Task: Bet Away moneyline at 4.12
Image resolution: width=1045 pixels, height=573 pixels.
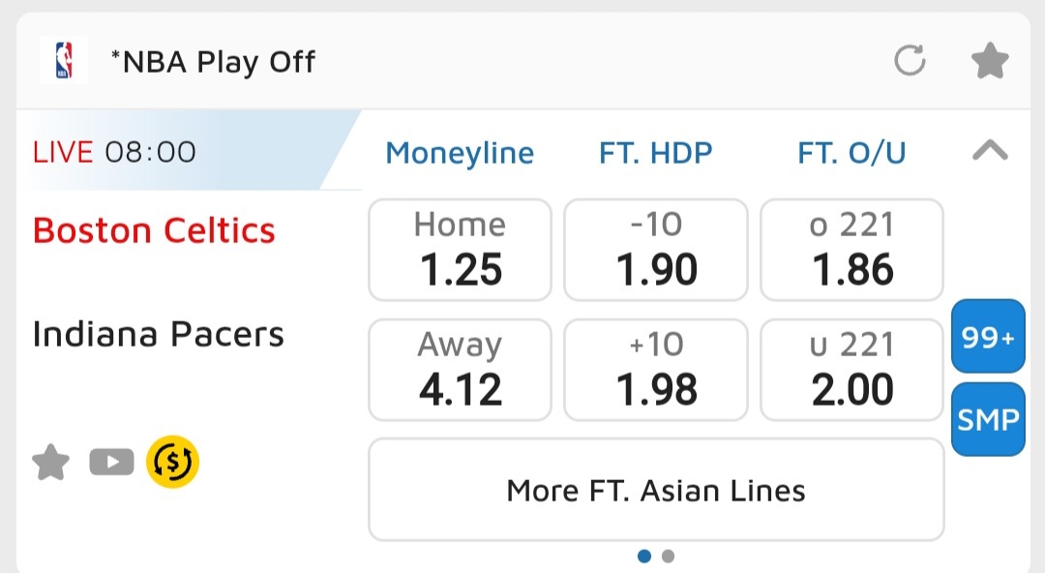Action: [x=460, y=370]
